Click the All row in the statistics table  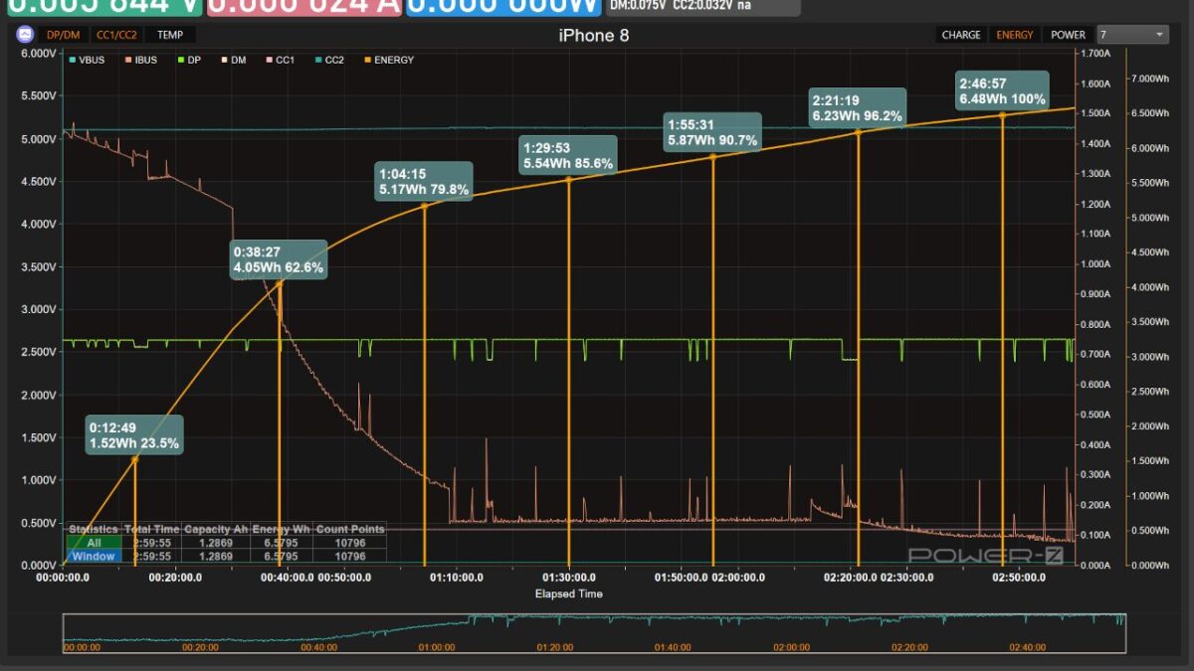pyautogui.click(x=225, y=543)
